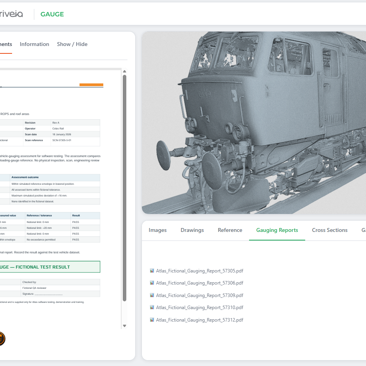Viewport: 366px width, 366px height.
Task: Click 'Maximum simulated positive deviation of +16 mm.'
Action: (x=39, y=196)
